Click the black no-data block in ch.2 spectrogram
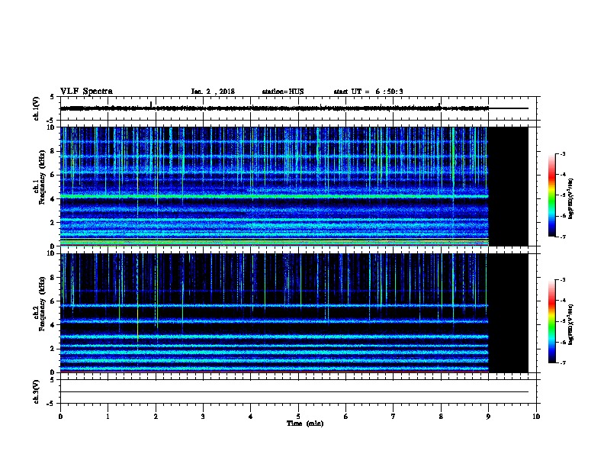Viewport: 604px width, 467px height. tap(509, 313)
